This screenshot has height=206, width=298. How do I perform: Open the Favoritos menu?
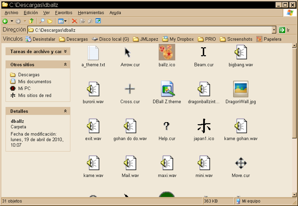click(x=64, y=13)
